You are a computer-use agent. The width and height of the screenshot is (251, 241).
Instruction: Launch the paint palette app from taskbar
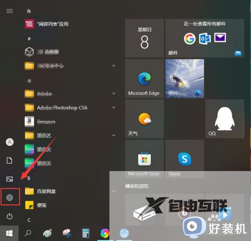[x=48, y=233]
